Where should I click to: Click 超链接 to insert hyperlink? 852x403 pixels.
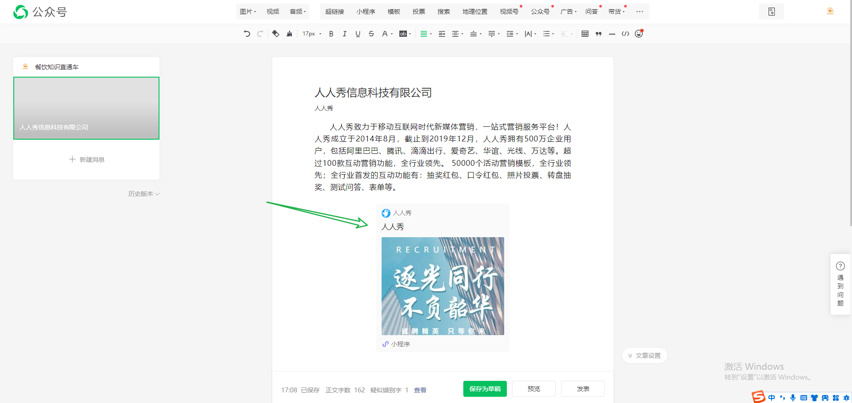coord(334,12)
